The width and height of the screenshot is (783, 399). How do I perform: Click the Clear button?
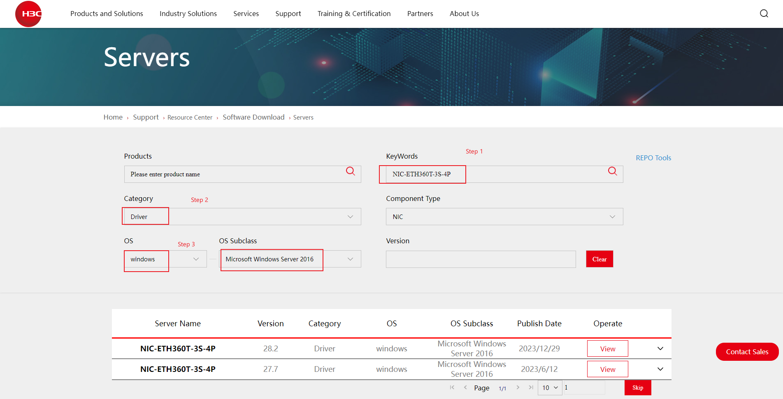[599, 259]
